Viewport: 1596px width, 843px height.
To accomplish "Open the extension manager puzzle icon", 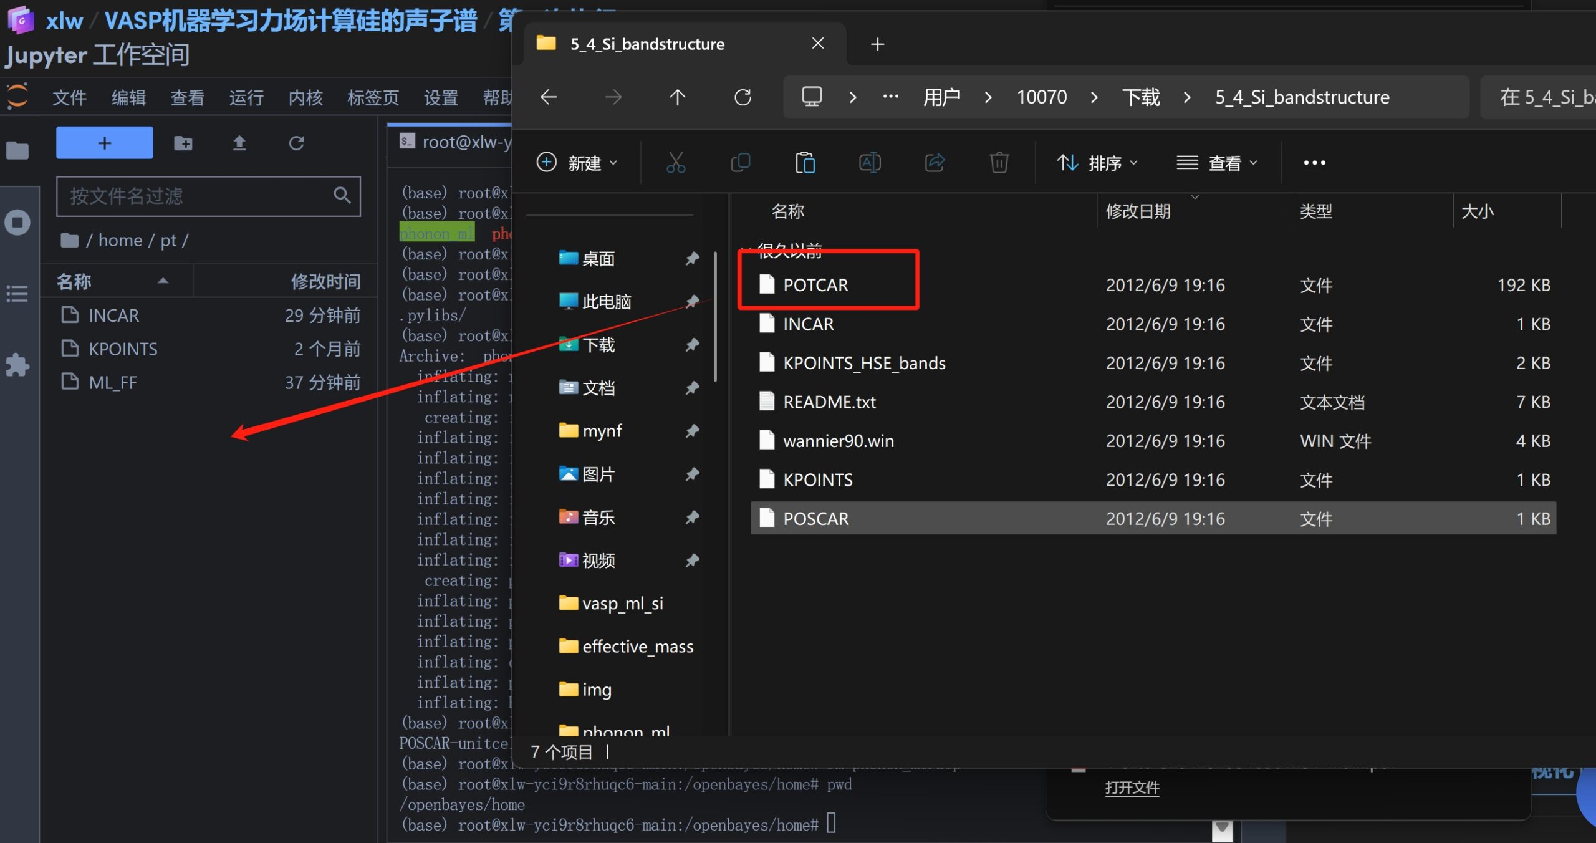I will pyautogui.click(x=17, y=365).
